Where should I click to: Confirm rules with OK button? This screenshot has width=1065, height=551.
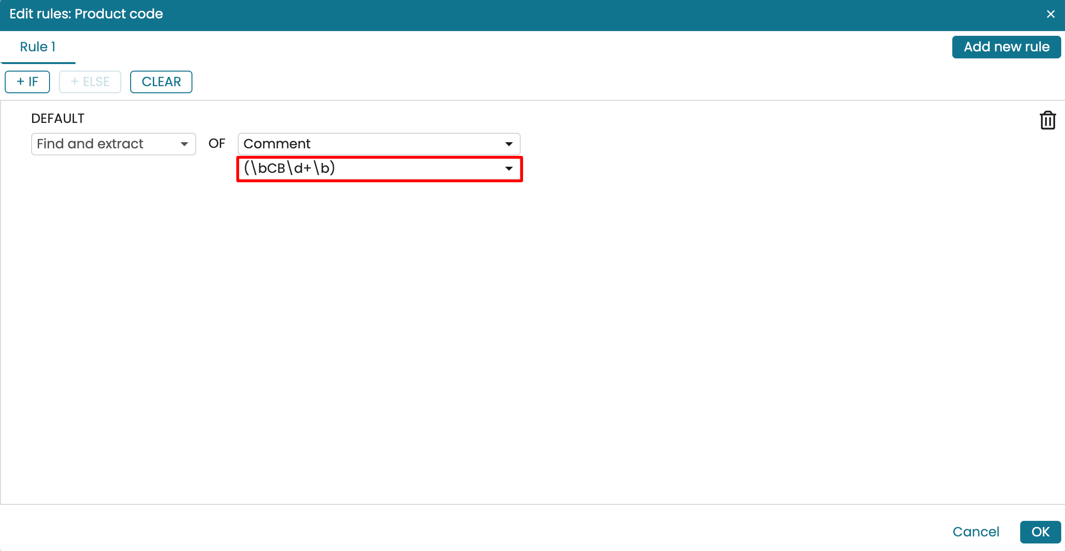(x=1040, y=532)
